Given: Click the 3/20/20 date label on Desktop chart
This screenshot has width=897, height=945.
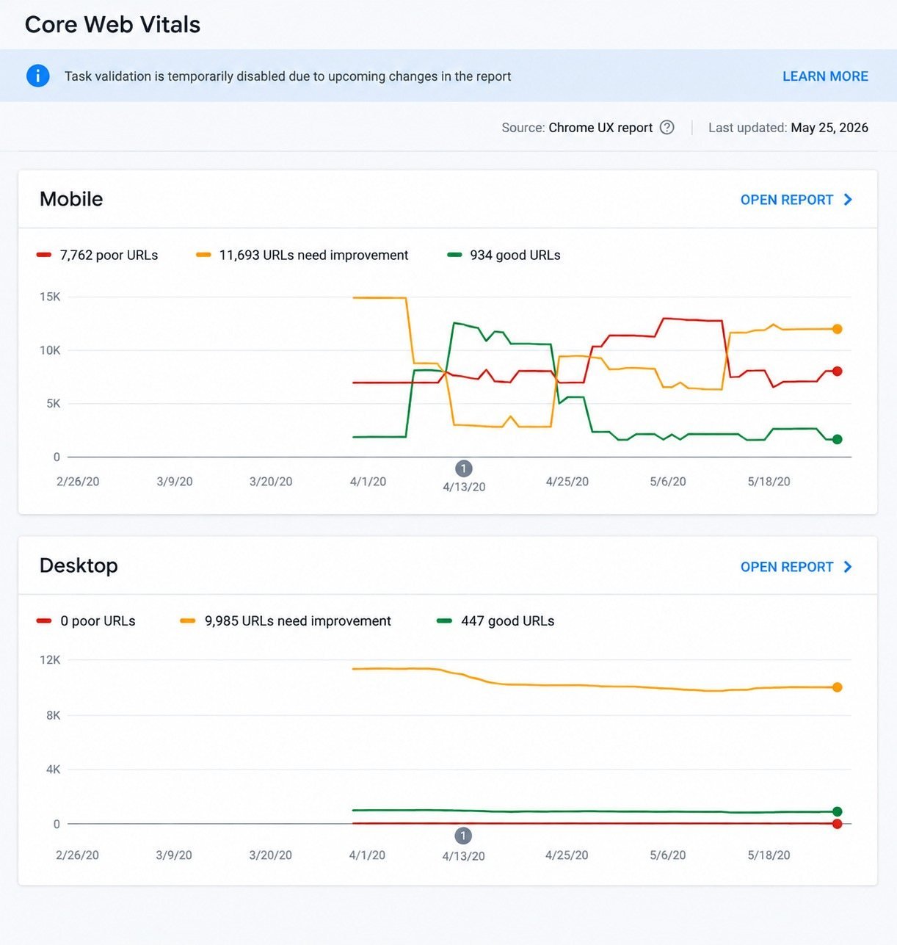Looking at the screenshot, I should pos(270,855).
